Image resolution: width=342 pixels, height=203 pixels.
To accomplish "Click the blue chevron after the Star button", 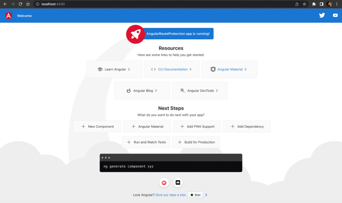I will (206, 195).
